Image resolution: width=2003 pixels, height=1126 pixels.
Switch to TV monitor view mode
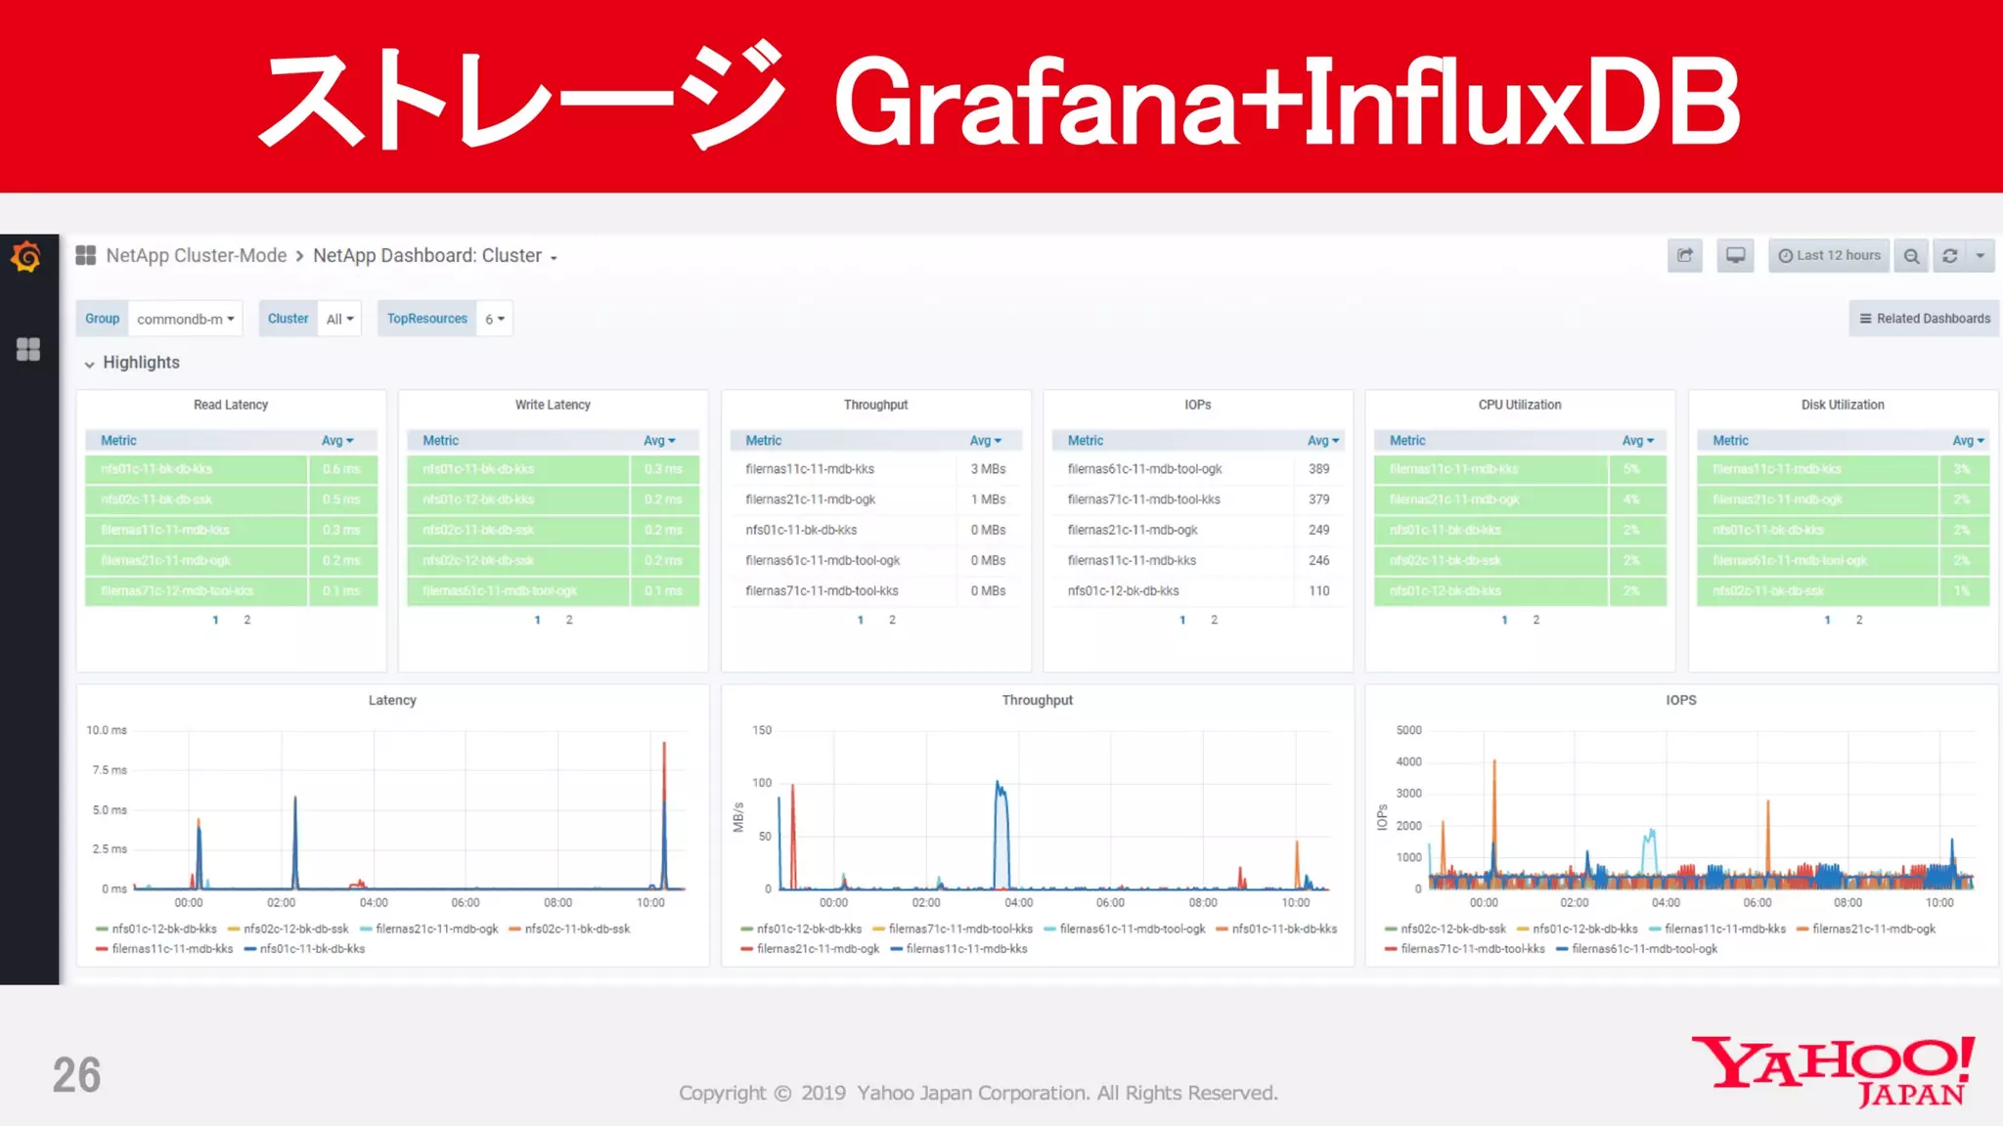pos(1735,256)
